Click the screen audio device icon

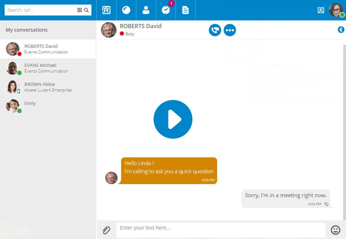pyautogui.click(x=321, y=10)
